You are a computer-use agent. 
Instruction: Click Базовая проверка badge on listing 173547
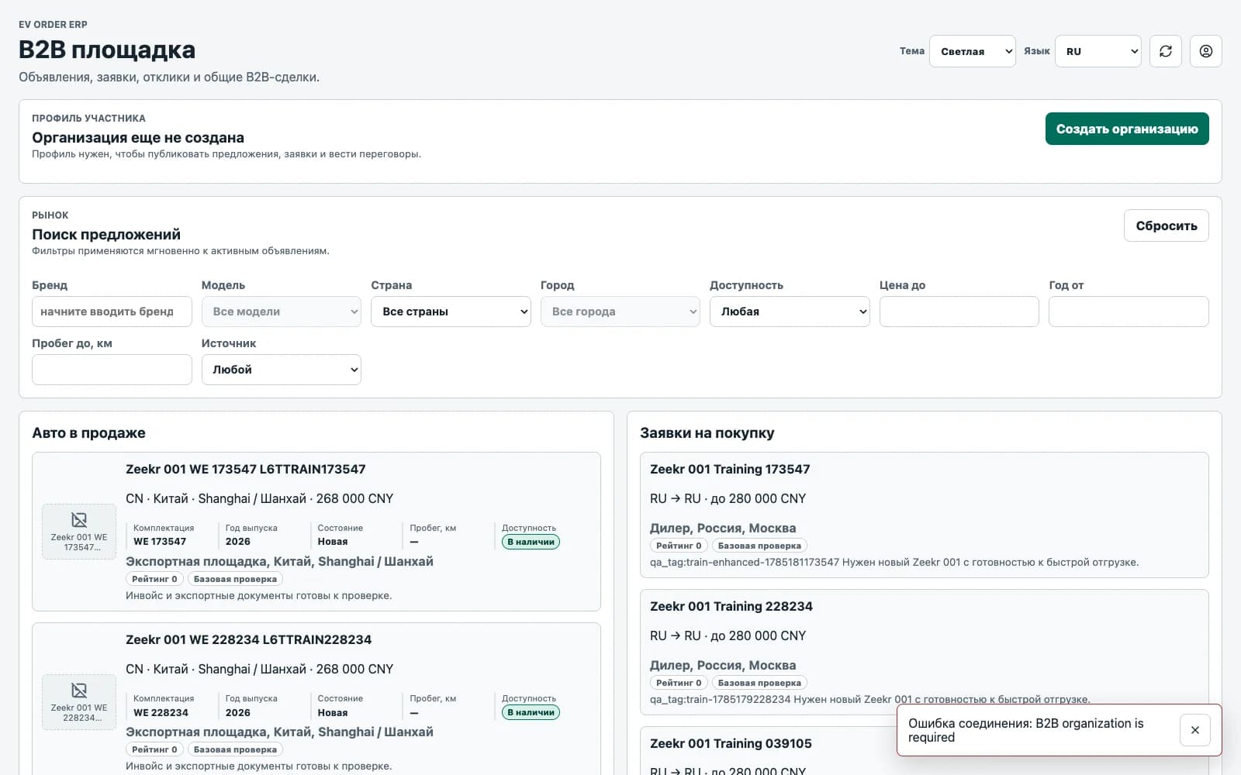[235, 579]
